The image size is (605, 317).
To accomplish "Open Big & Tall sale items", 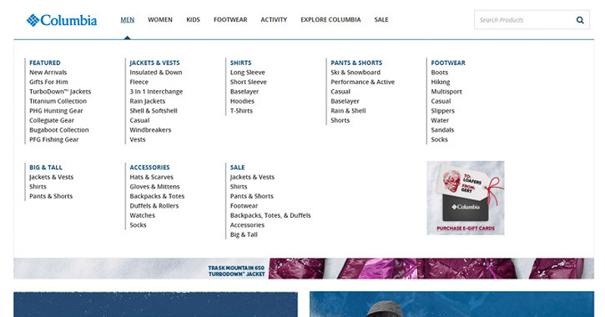I will pos(244,235).
